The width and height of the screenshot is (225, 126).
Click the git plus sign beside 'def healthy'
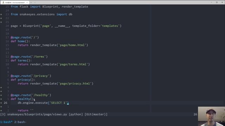[x=1, y=99]
